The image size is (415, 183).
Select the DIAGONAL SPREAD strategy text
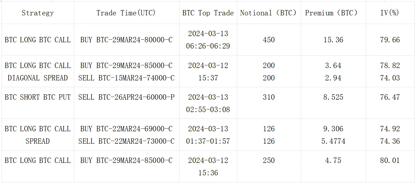tap(38, 78)
